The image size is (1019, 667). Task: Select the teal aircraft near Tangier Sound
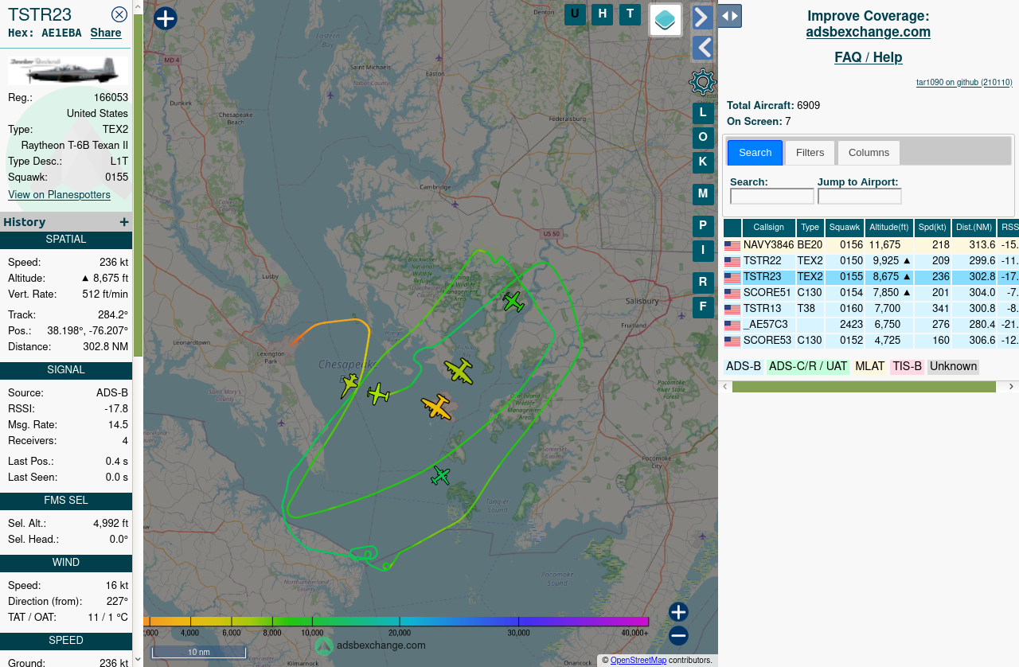(440, 476)
